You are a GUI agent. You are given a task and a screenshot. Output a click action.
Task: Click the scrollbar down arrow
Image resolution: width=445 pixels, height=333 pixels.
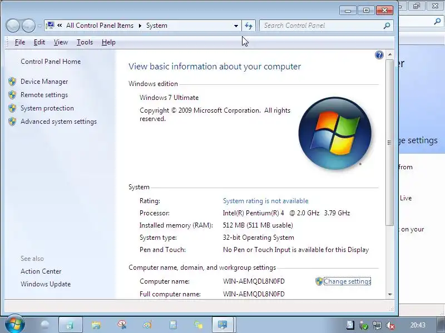(x=390, y=294)
